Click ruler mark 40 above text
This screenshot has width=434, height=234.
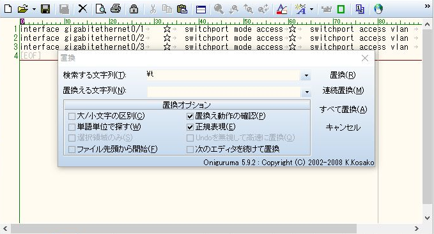coord(203,21)
